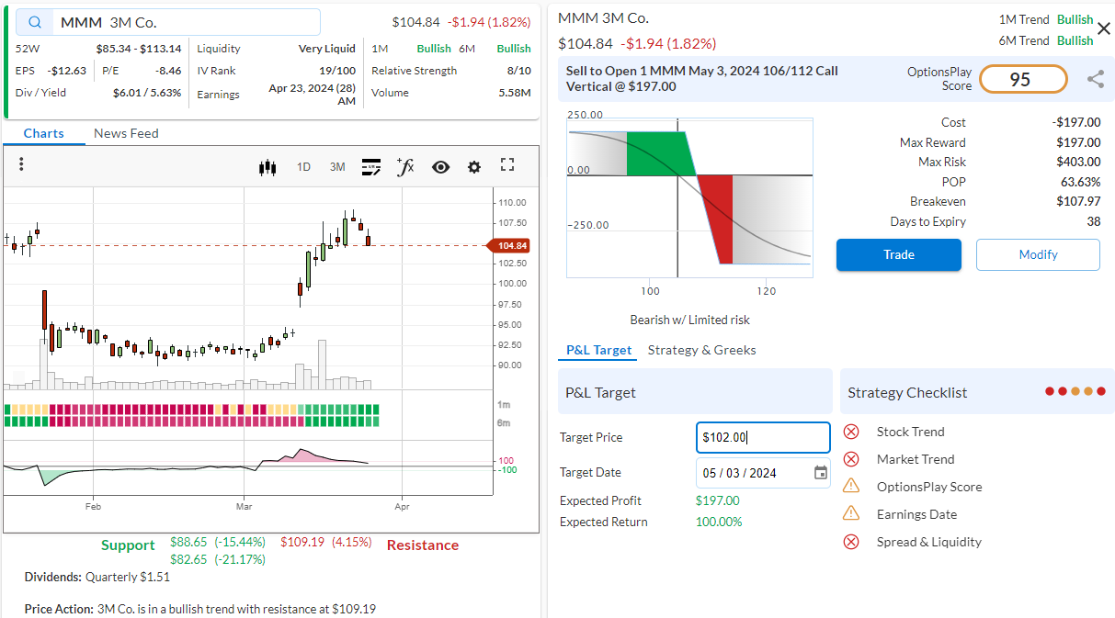Click the Dividends Quarterly $1.51 text
Image resolution: width=1115 pixels, height=618 pixels.
tap(97, 578)
